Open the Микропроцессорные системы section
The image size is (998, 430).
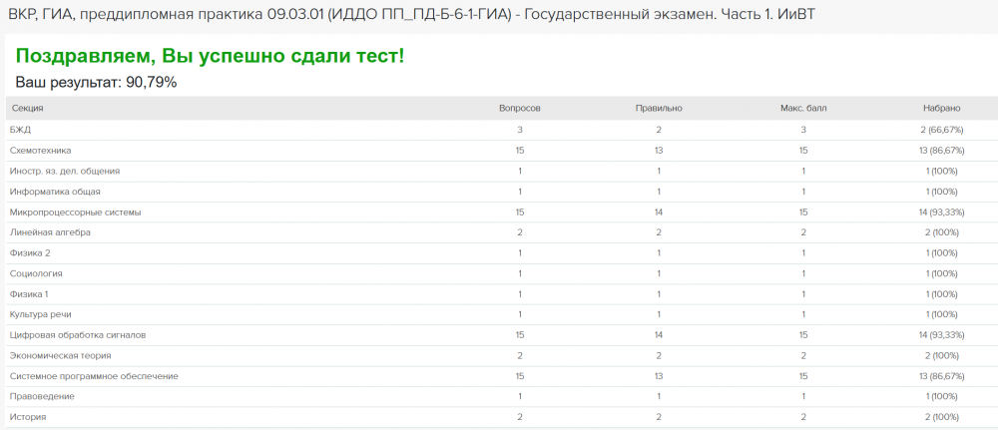coord(75,213)
